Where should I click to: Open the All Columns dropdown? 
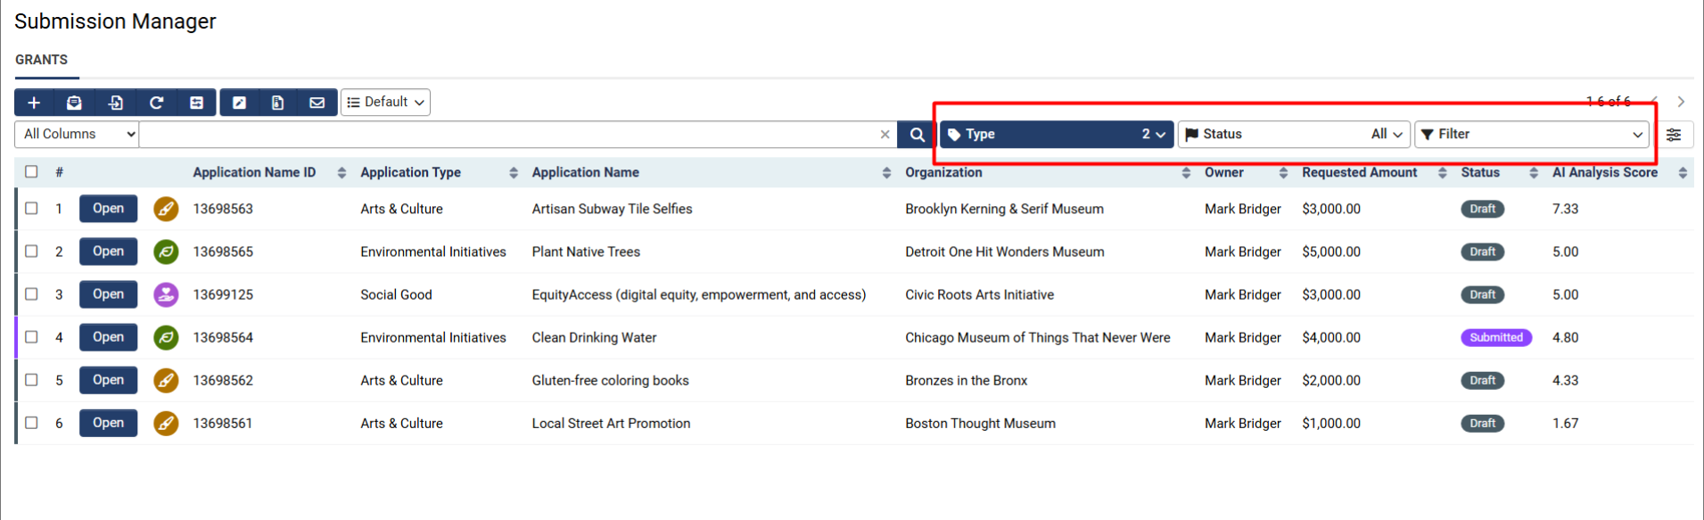[x=77, y=135]
